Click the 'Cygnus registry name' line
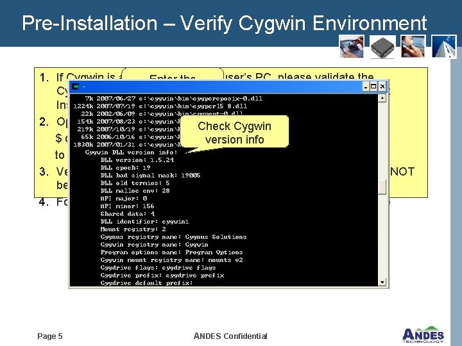The width and height of the screenshot is (462, 346). coord(173,237)
